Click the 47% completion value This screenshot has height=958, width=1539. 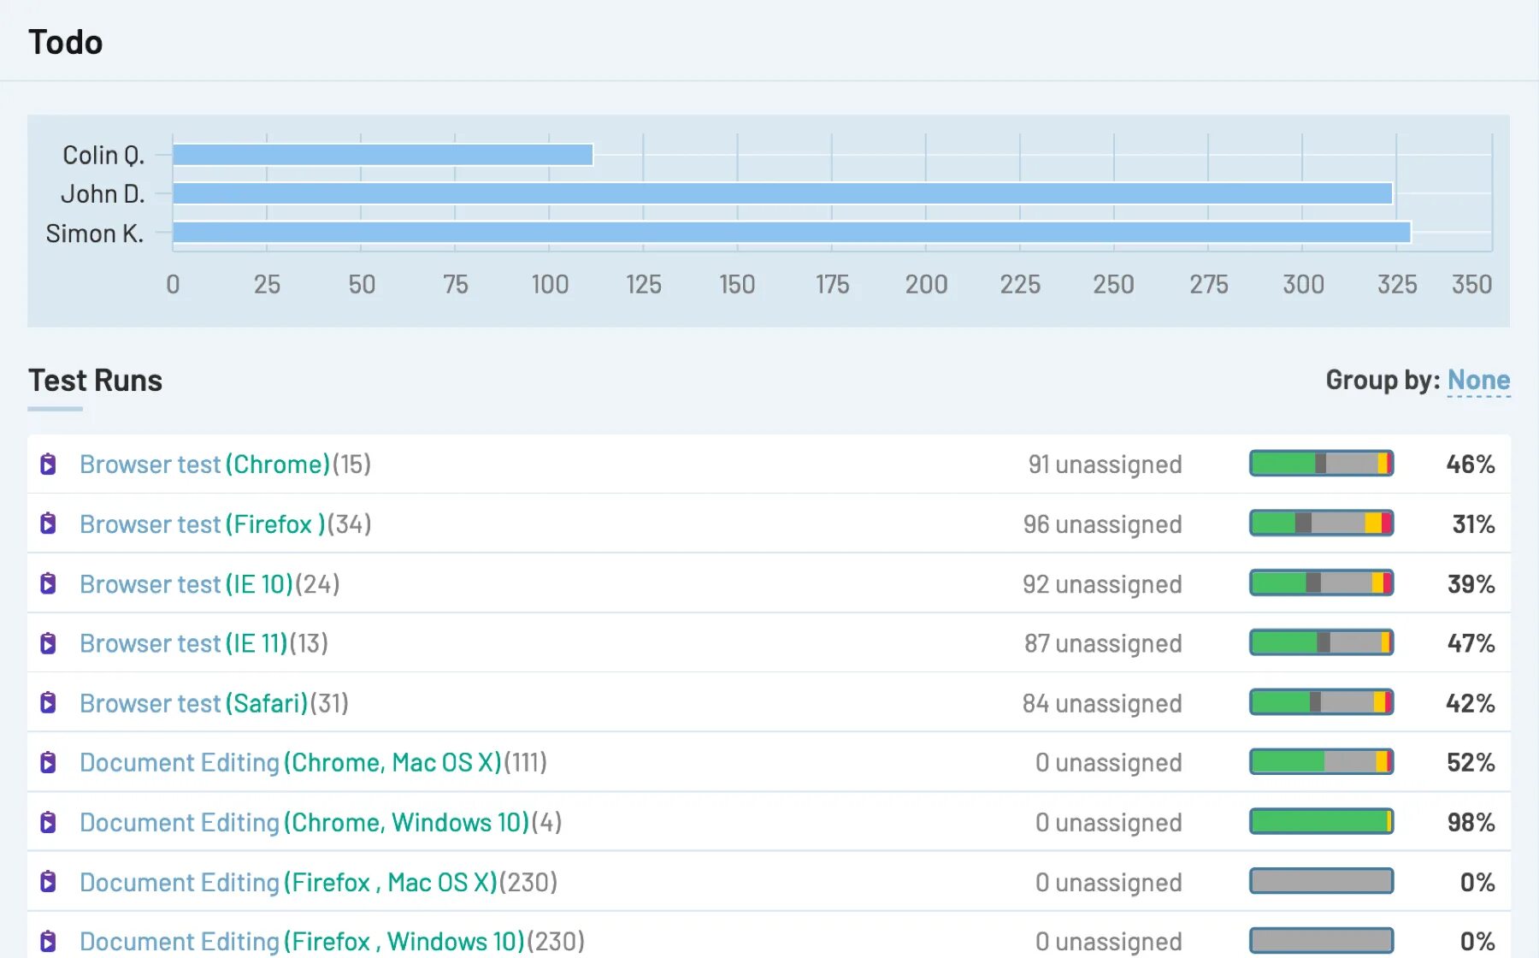pyautogui.click(x=1471, y=643)
